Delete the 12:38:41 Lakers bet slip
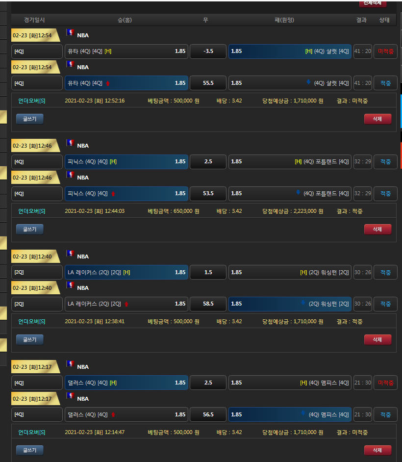This screenshot has height=462, width=402. pyautogui.click(x=377, y=339)
